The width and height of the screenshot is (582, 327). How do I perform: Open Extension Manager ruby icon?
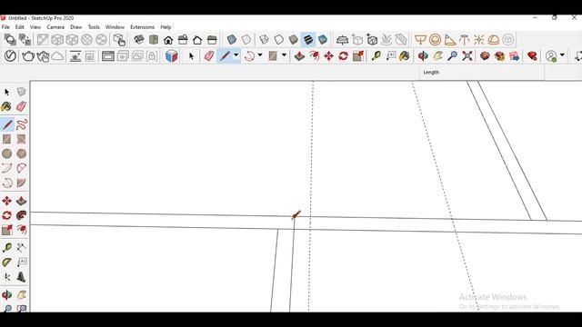click(x=532, y=56)
